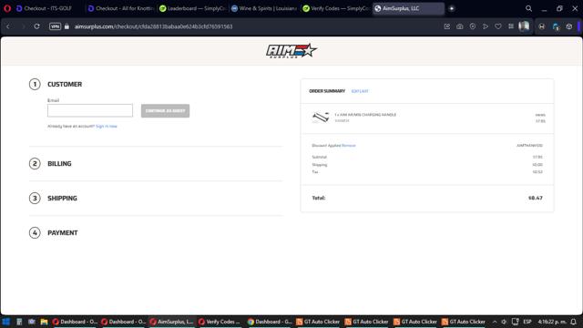Open the Opera menu logo
The width and height of the screenshot is (583, 328).
tap(7, 8)
